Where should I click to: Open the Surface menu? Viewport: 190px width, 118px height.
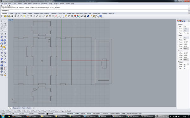click(20, 3)
